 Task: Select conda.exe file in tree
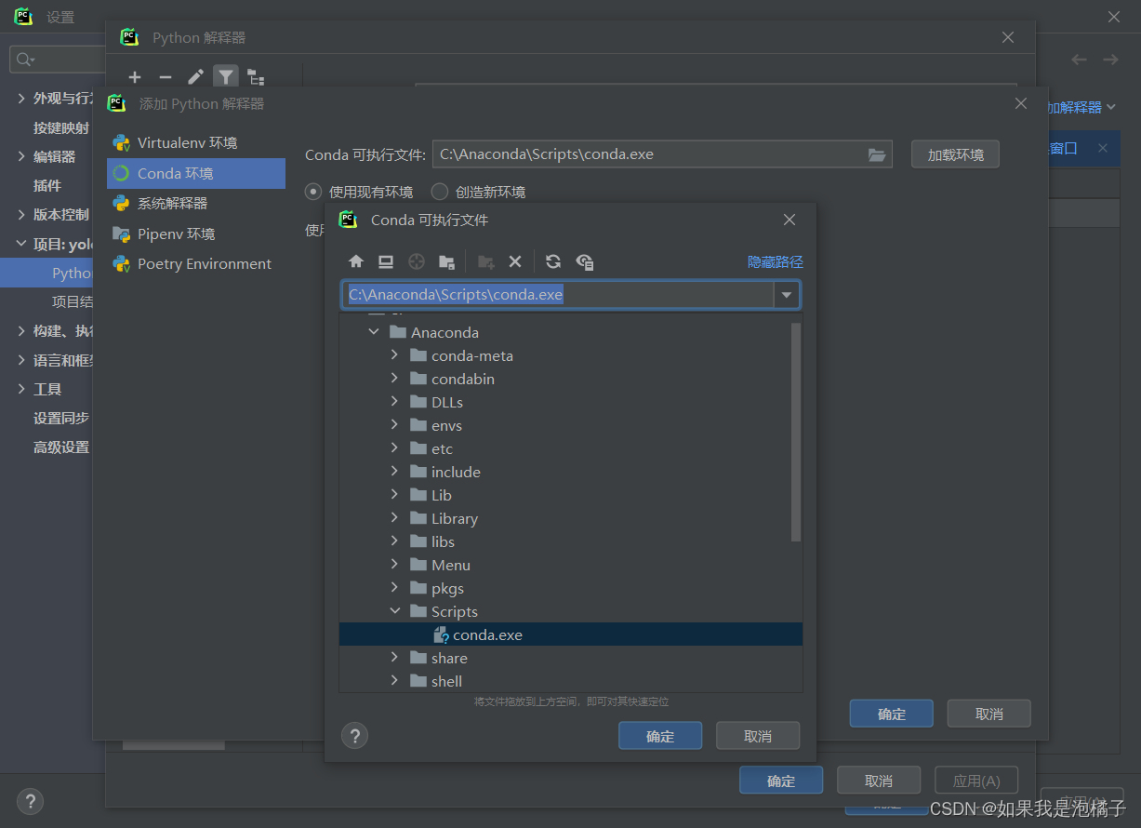(x=571, y=634)
